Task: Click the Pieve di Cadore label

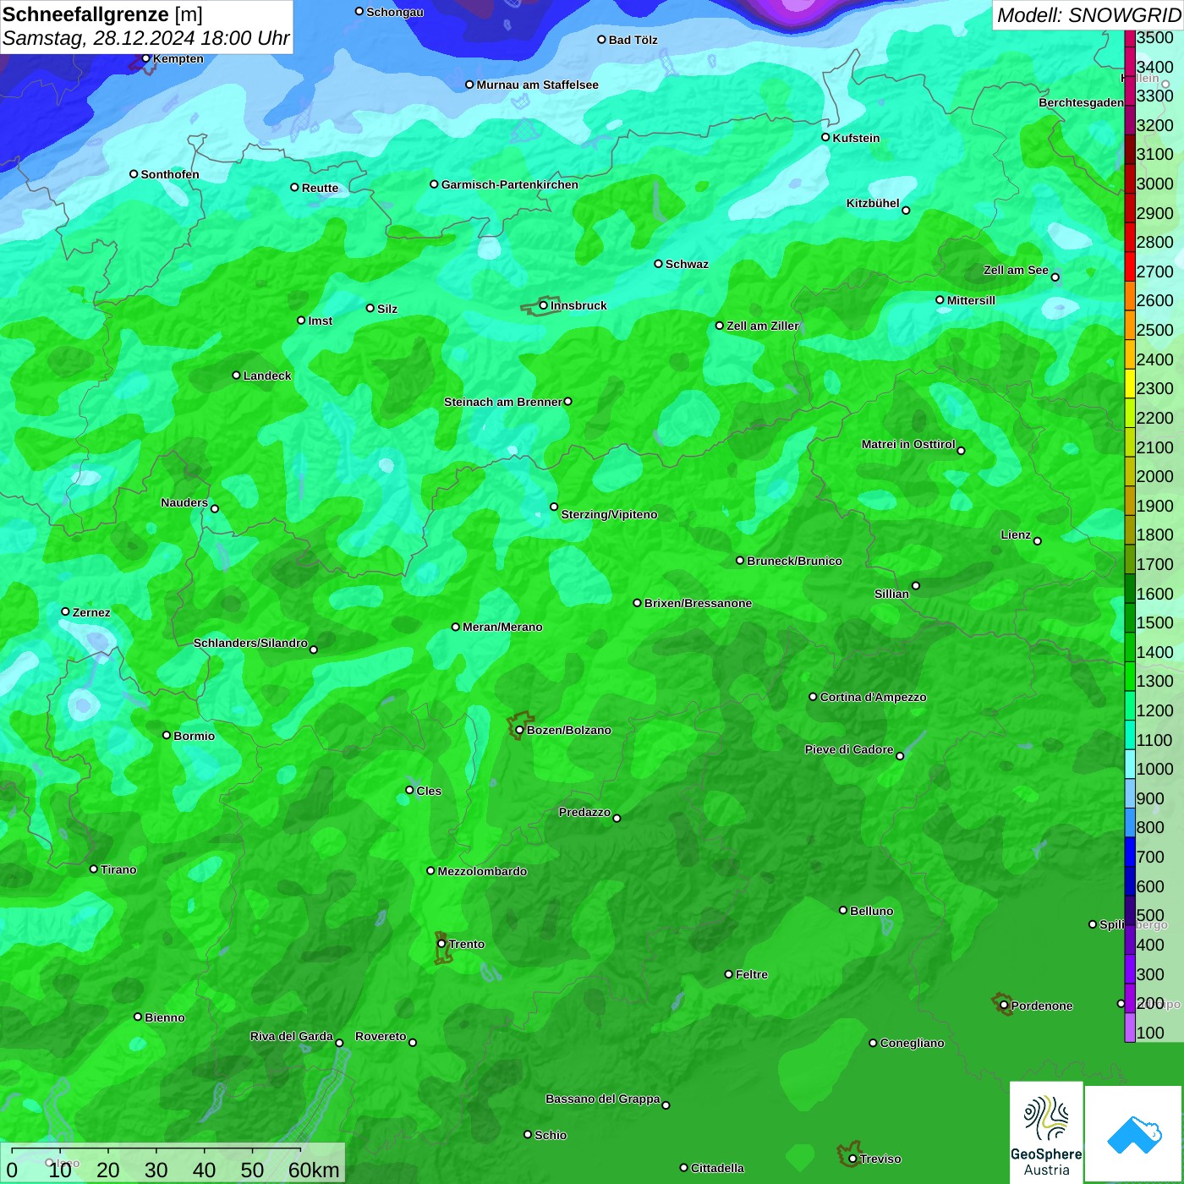Action: (x=849, y=749)
